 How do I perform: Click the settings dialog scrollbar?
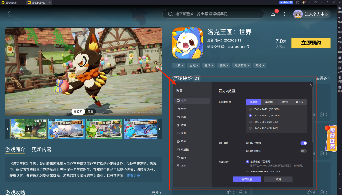coord(313,115)
